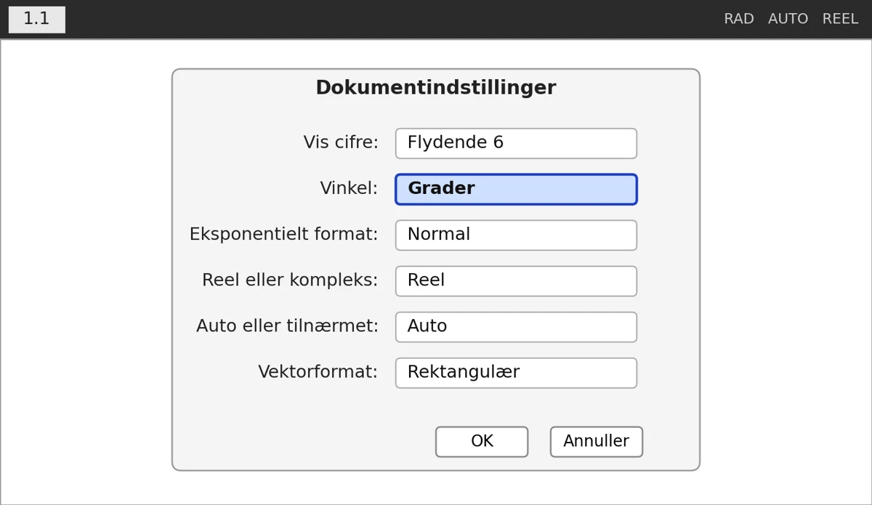Click the Vektorformat: label
The image size is (872, 505).
click(x=318, y=372)
